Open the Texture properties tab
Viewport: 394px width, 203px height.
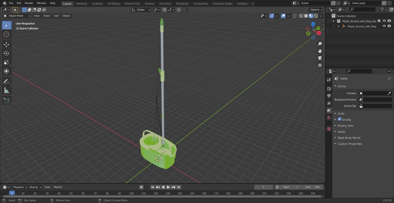(329, 129)
